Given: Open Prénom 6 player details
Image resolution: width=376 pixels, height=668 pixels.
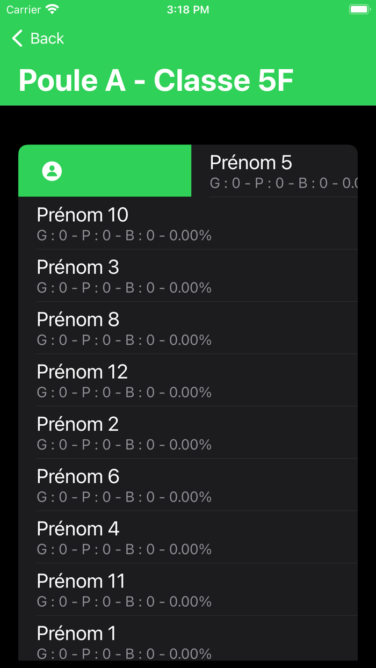Looking at the screenshot, I should (x=188, y=485).
